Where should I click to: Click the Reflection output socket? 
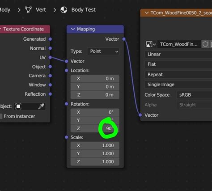click(50, 94)
